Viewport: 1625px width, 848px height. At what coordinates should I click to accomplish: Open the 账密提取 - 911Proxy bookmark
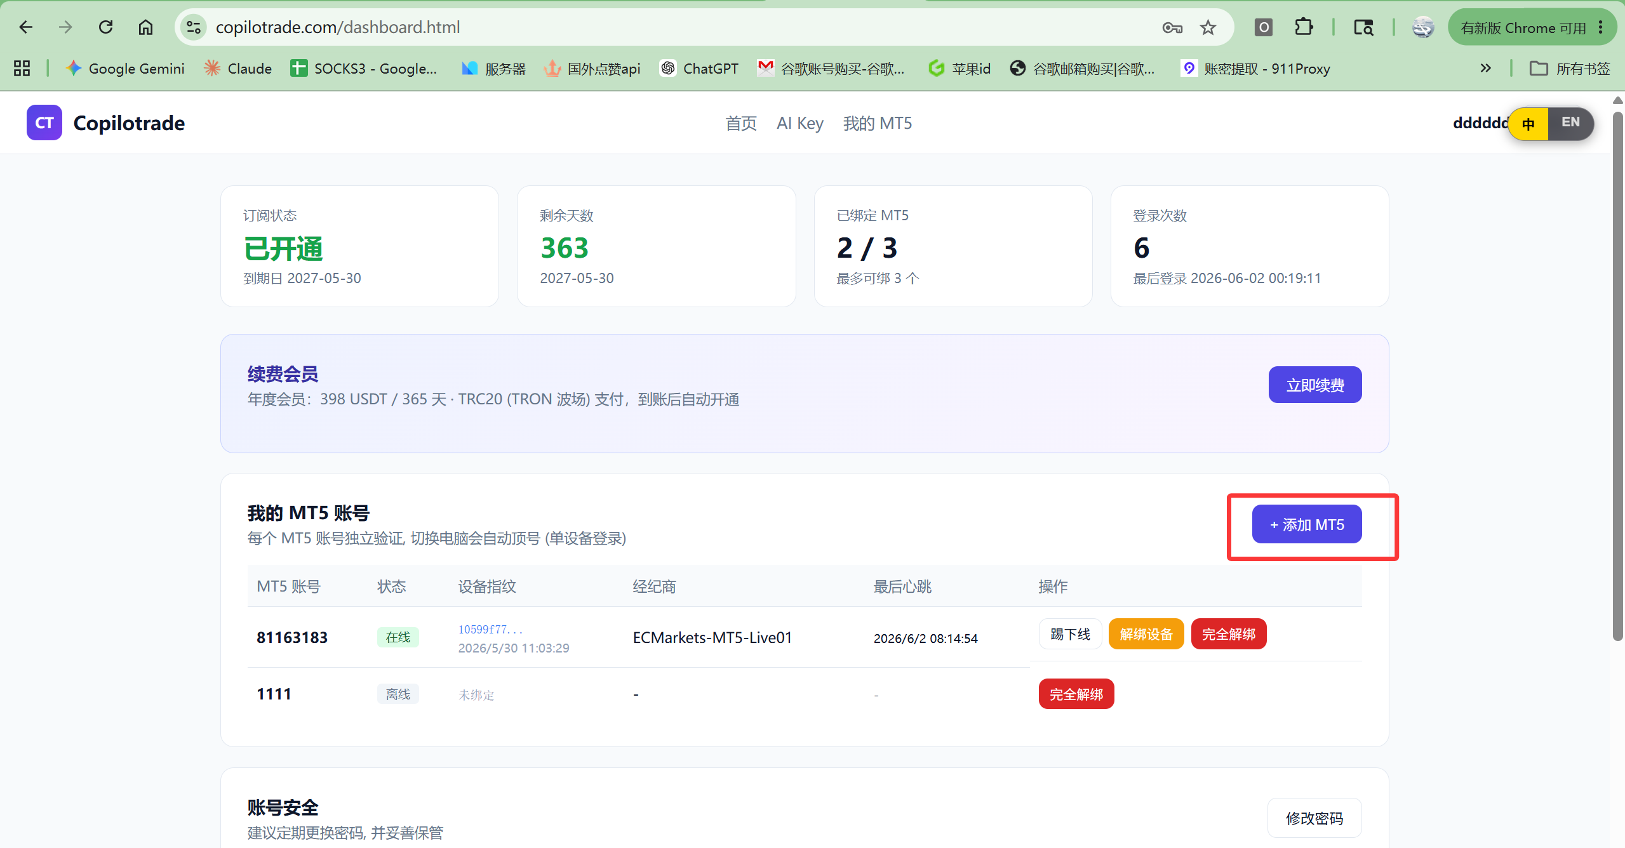coord(1255,68)
